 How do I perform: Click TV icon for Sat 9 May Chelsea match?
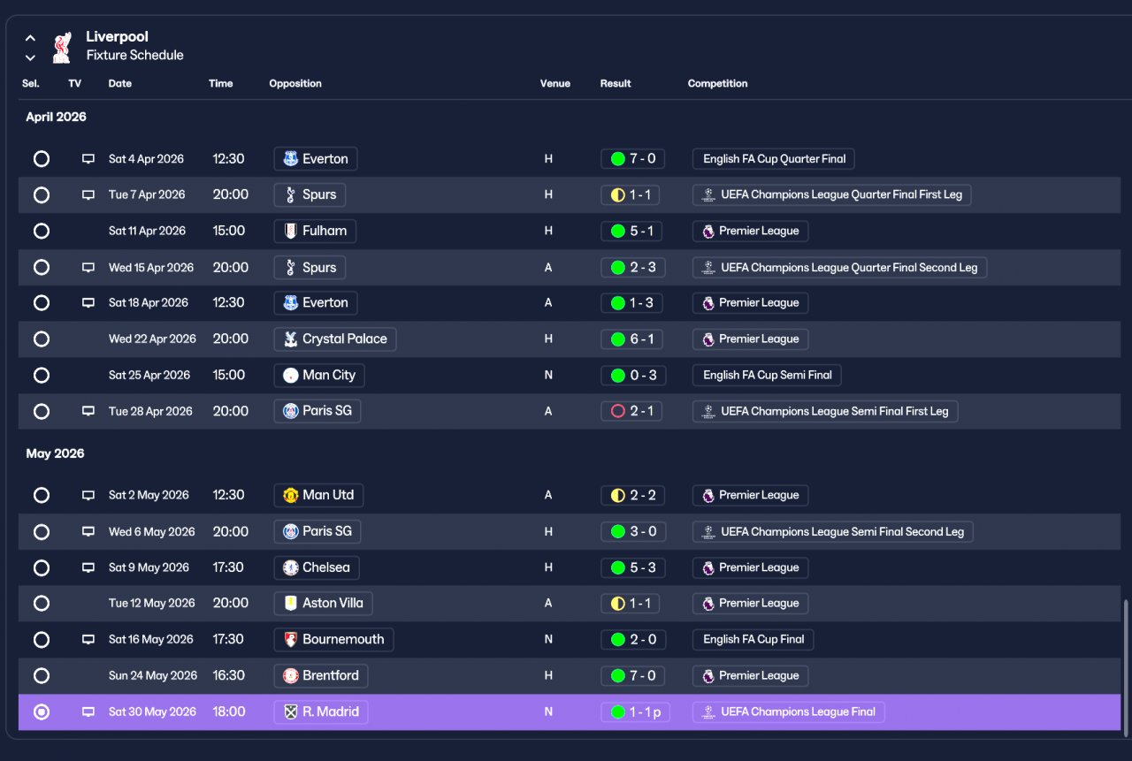tap(88, 567)
